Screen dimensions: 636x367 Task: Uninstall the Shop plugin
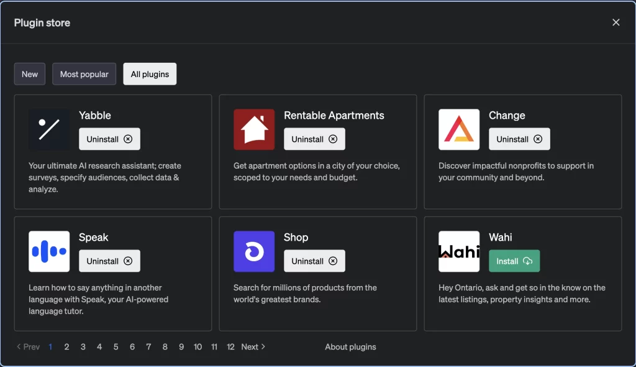coord(314,261)
